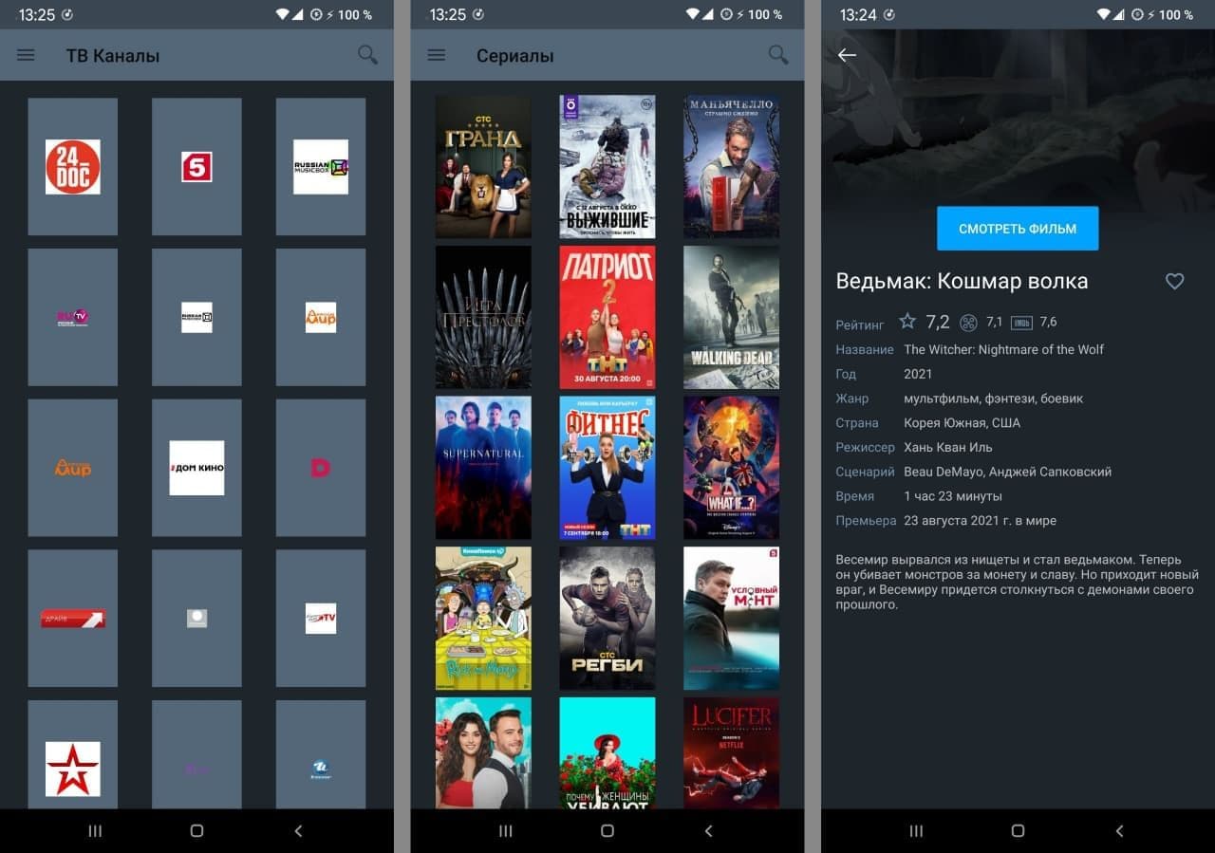1215x853 pixels.
Task: Open the pink D logo channel tile
Action: click(321, 468)
